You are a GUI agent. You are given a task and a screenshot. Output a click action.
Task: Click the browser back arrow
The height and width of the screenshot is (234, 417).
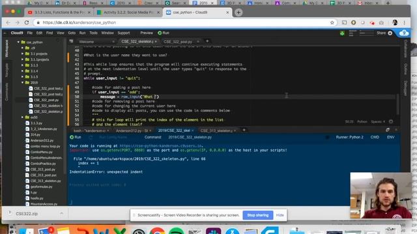(8, 23)
